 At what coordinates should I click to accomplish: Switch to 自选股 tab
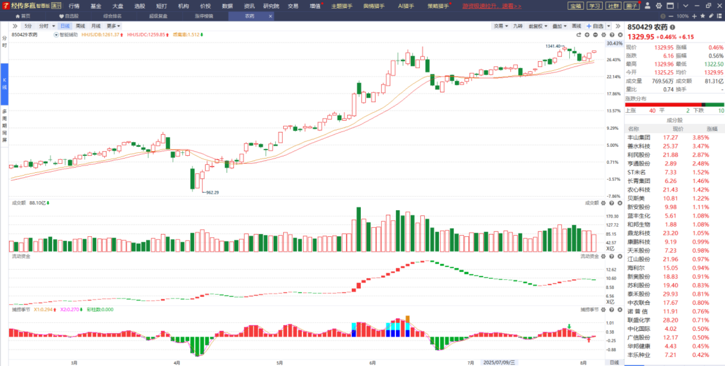pos(69,16)
